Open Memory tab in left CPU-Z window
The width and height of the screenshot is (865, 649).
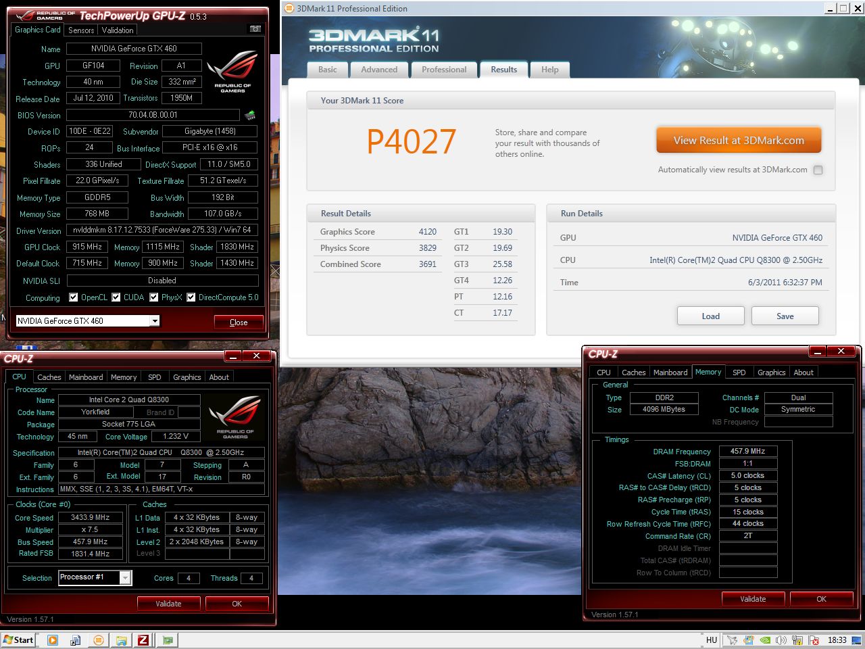(124, 377)
